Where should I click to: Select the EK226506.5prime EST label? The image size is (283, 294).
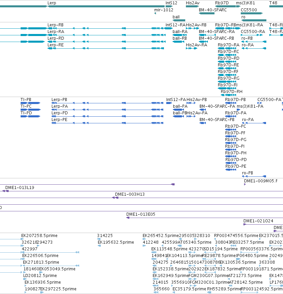(40, 256)
